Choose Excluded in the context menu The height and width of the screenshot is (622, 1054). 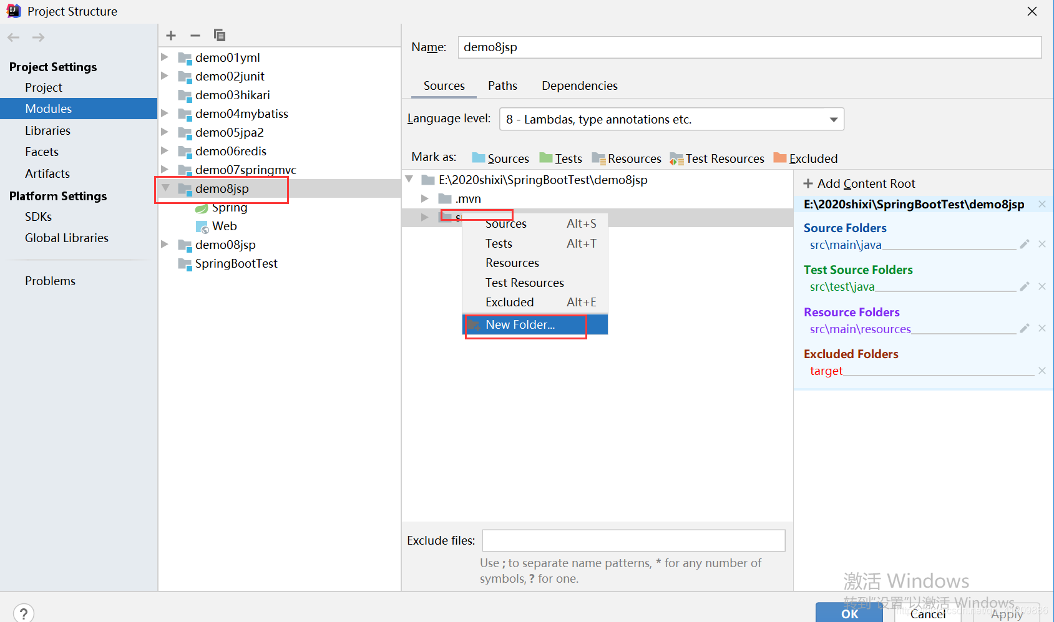tap(535, 302)
